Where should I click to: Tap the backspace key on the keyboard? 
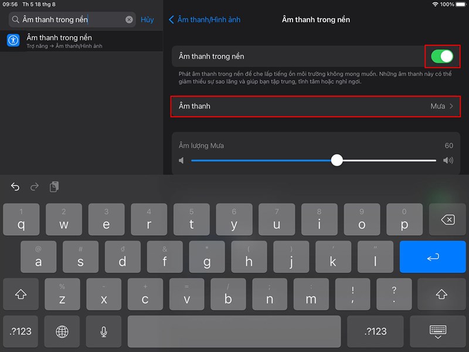pos(447,219)
